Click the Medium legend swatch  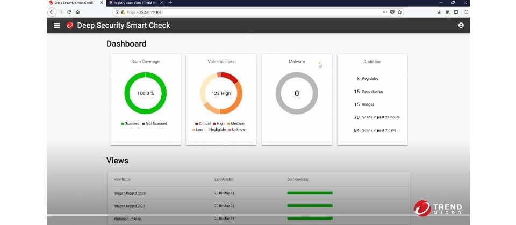point(228,124)
